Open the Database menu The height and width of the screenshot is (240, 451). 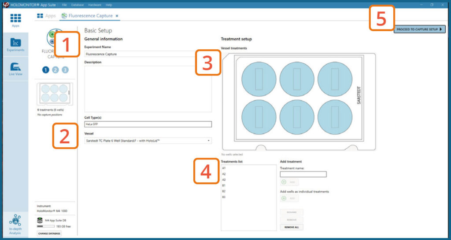coord(78,5)
